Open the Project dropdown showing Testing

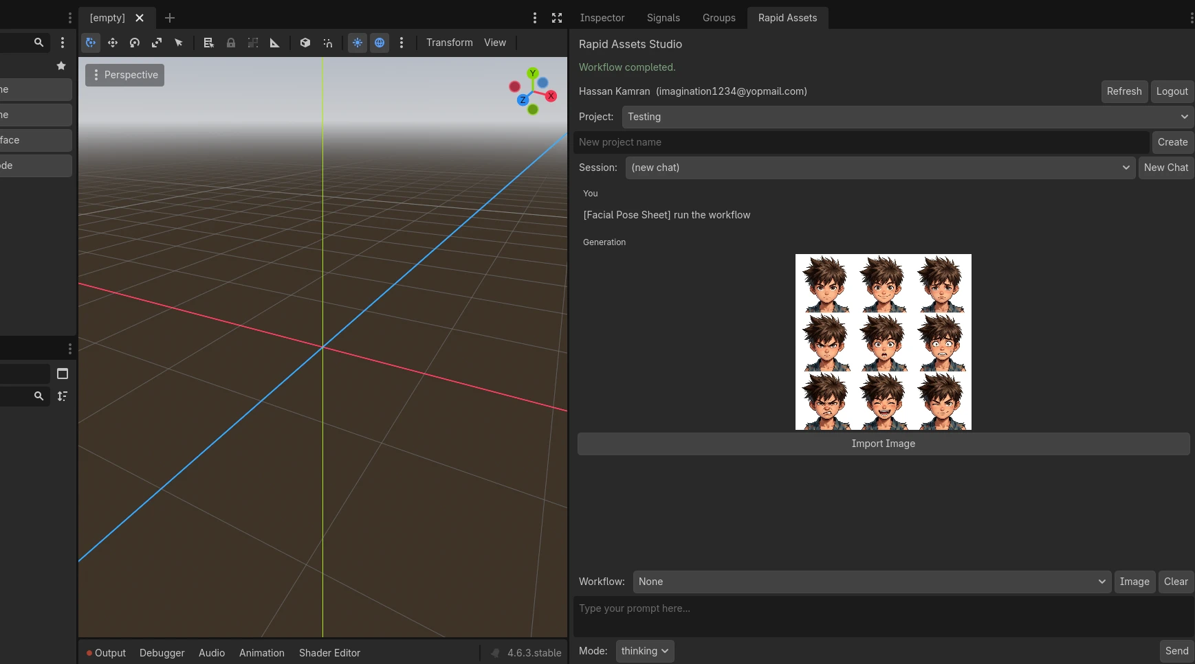pyautogui.click(x=908, y=117)
